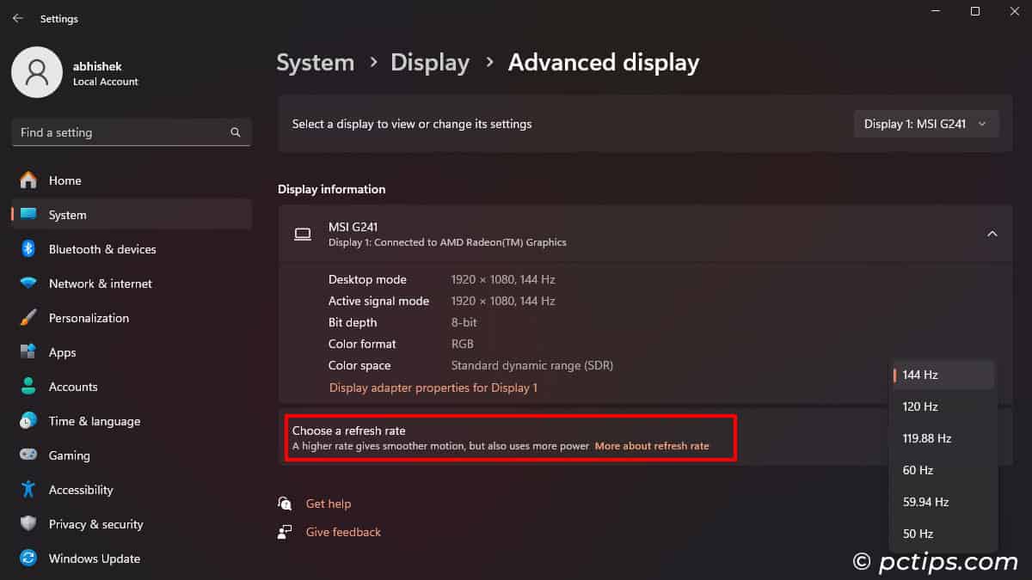
Task: Open Network & internet via Wi-Fi icon
Action: [x=28, y=284]
